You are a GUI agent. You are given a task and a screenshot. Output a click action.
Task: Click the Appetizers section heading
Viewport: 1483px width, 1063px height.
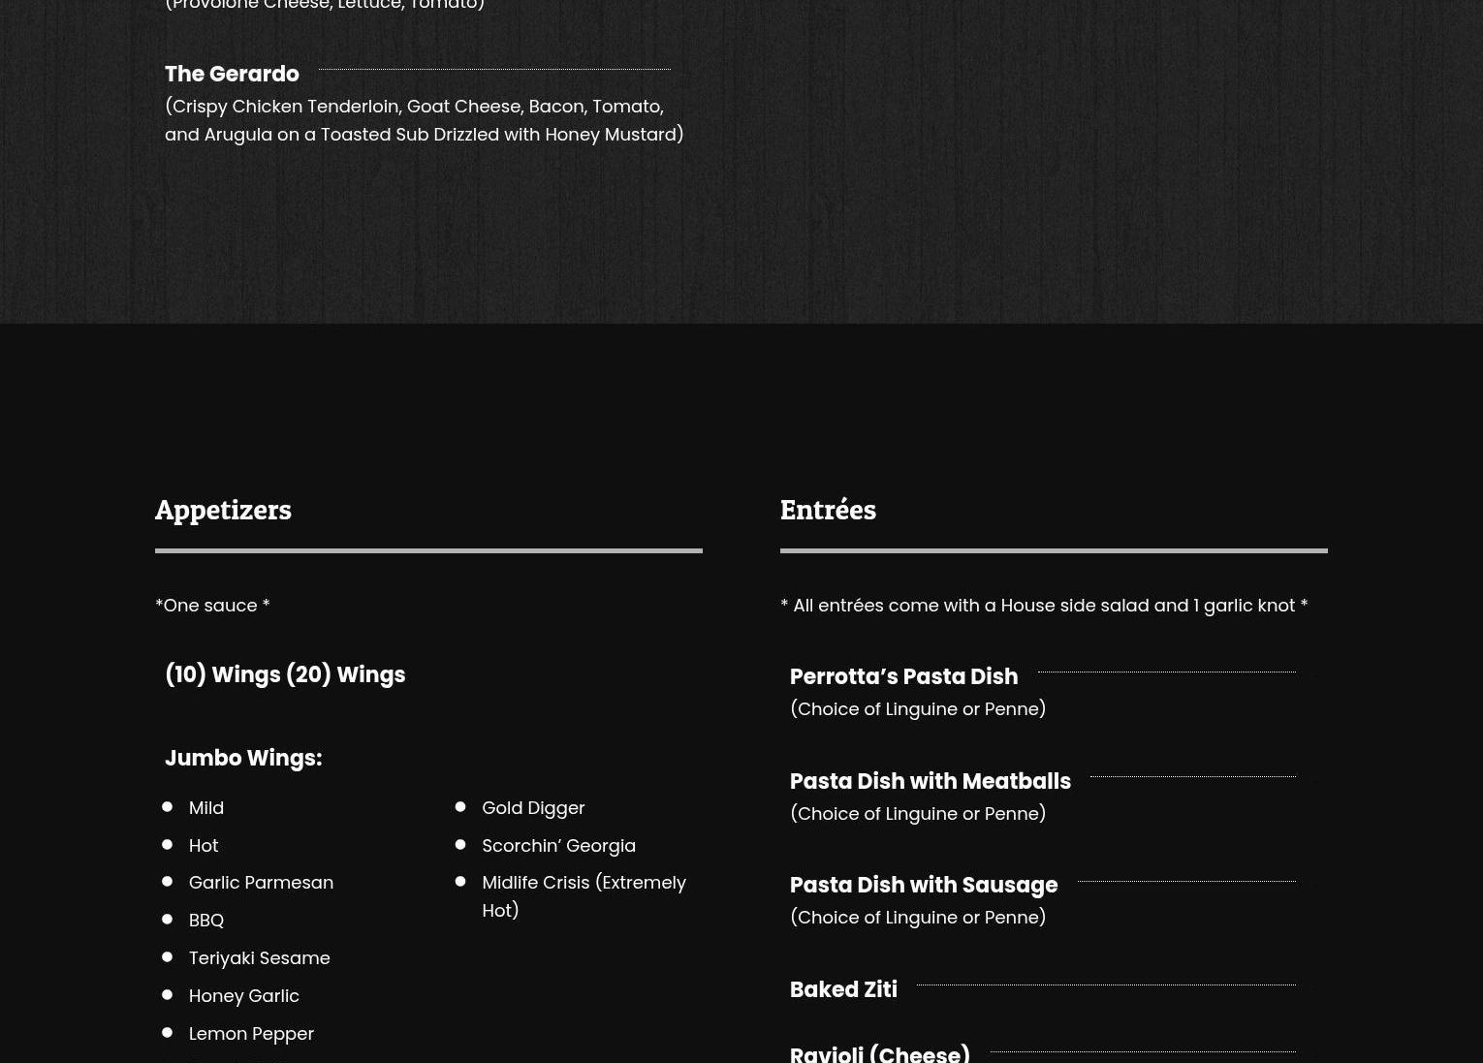pos(223,510)
